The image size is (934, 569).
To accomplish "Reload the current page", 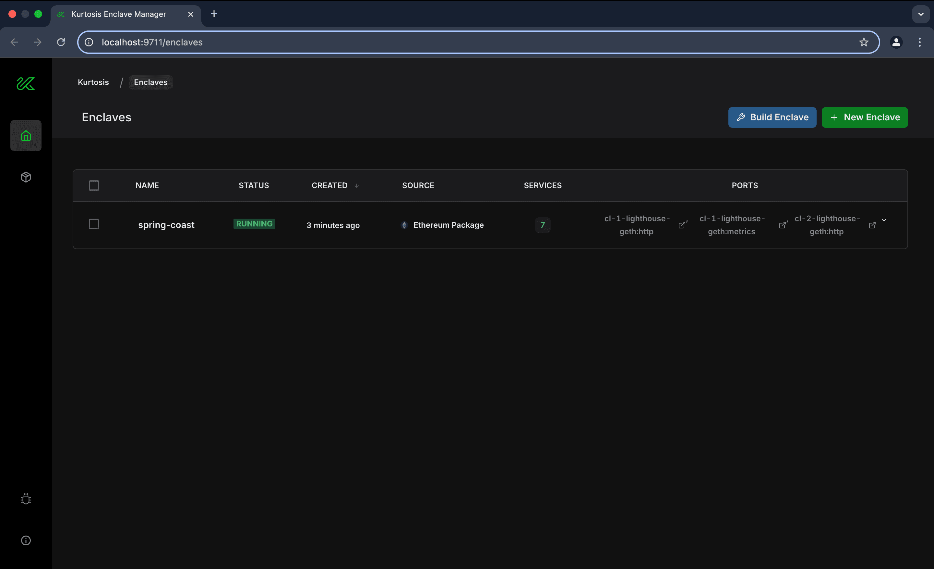I will [x=61, y=42].
